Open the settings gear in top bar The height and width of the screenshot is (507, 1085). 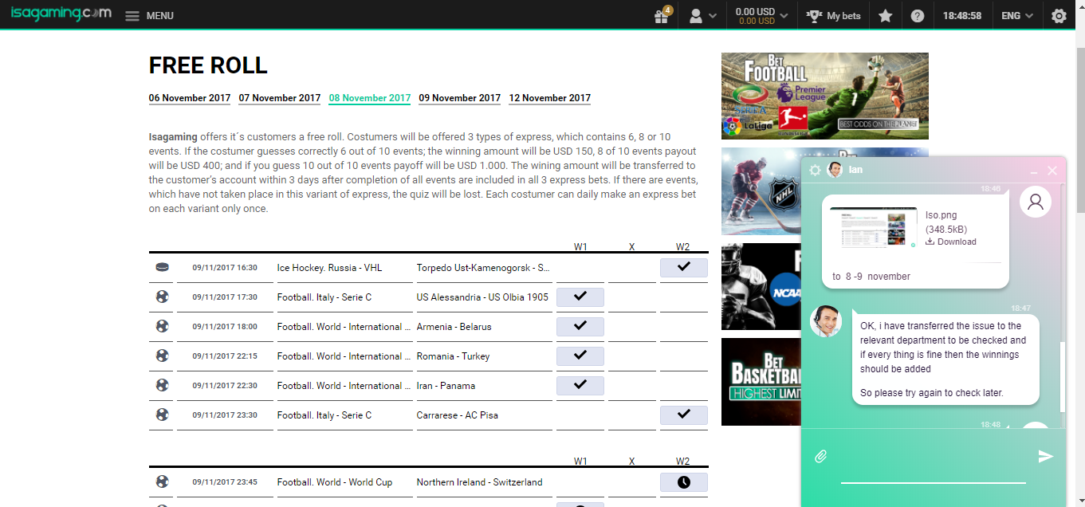[x=1059, y=16]
